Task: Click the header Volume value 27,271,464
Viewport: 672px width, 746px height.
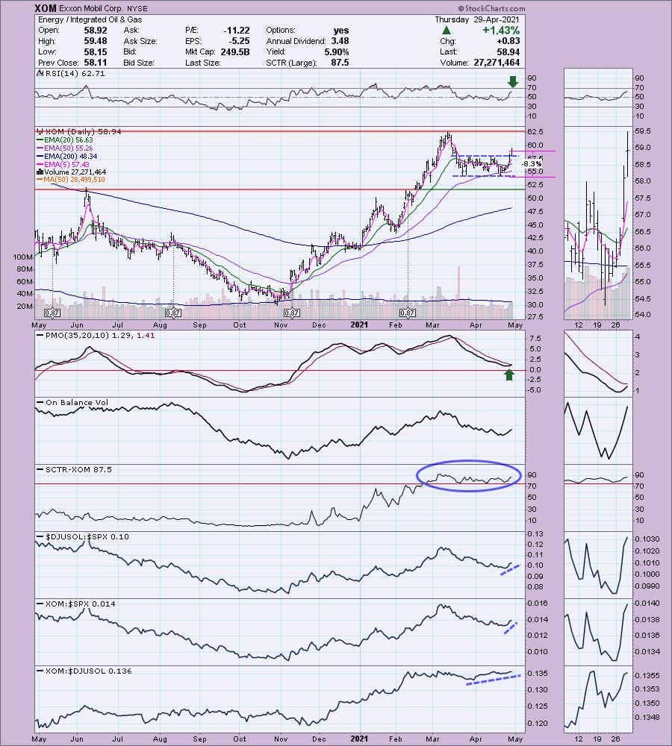Action: point(497,63)
